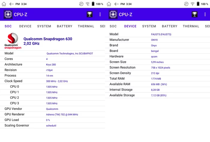
Task: Tap Screen Size value 5,99 inches
Action: click(x=157, y=62)
